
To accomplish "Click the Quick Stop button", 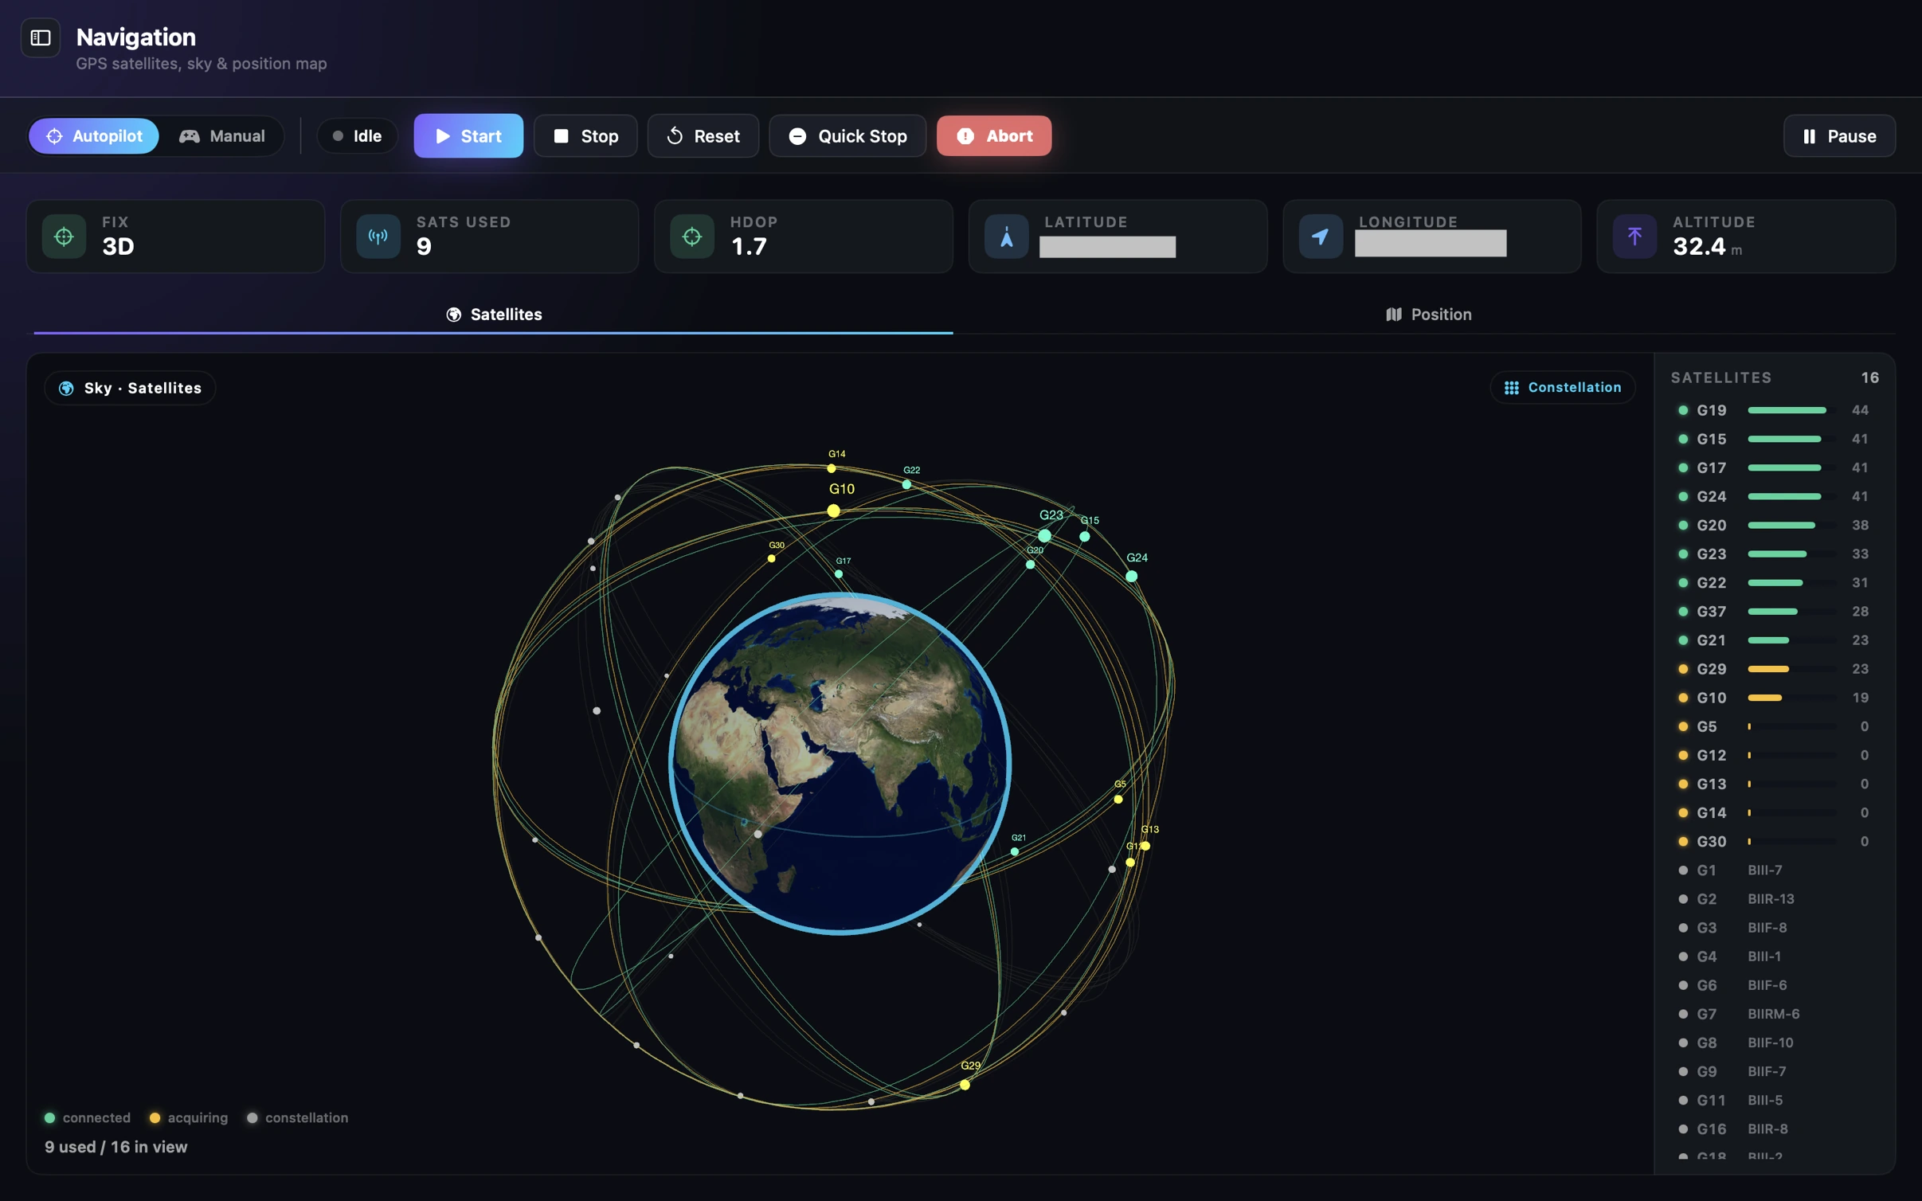I will (x=847, y=136).
